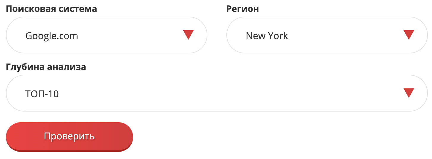
Task: Click the New York value text
Action: point(267,36)
